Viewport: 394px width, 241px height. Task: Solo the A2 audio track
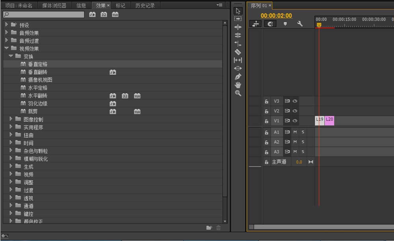pos(303,142)
